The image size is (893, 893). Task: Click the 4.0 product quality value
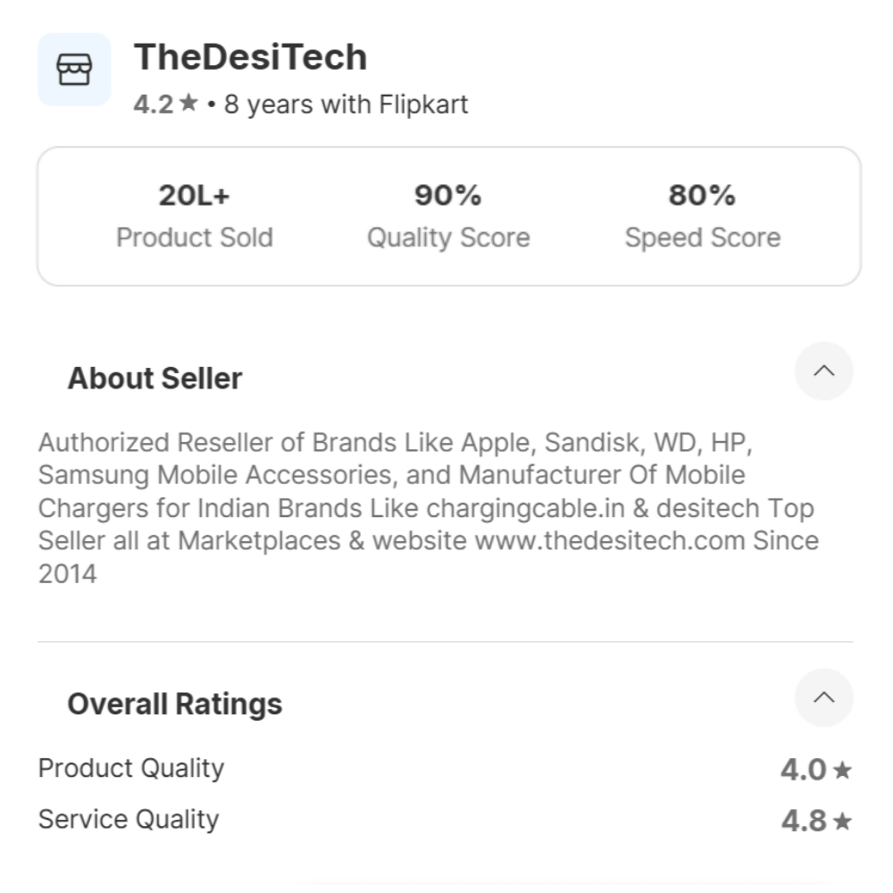click(x=803, y=770)
